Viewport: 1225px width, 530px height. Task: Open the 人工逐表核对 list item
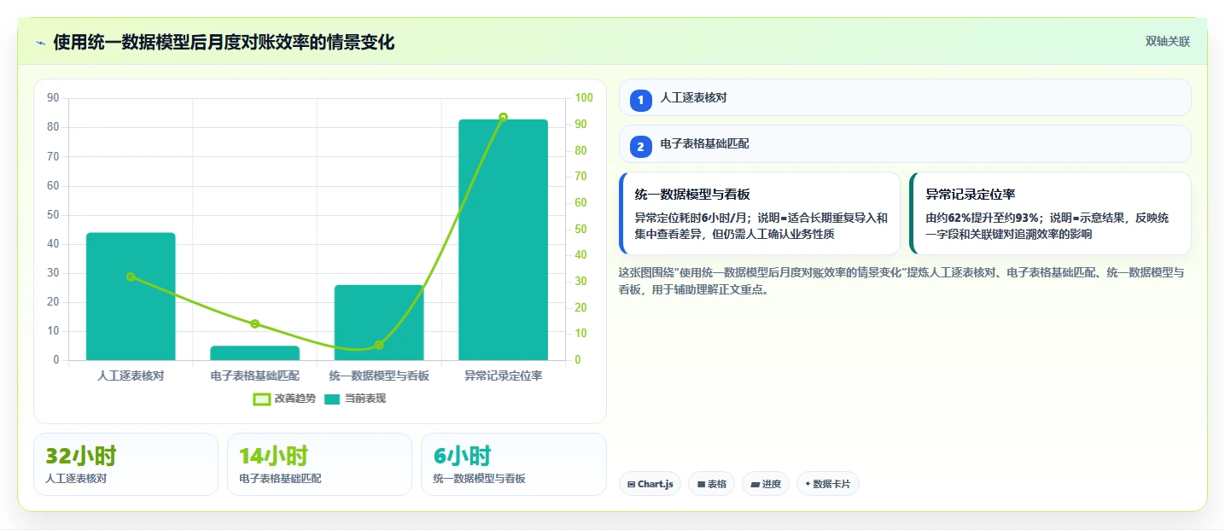click(x=905, y=98)
